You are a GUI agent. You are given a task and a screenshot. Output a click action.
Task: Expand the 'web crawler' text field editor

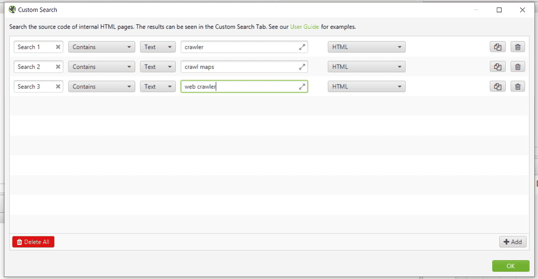click(302, 86)
